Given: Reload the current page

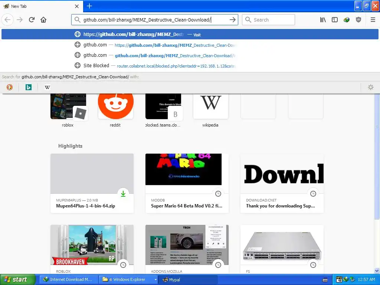Looking at the screenshot, I should click(x=32, y=20).
